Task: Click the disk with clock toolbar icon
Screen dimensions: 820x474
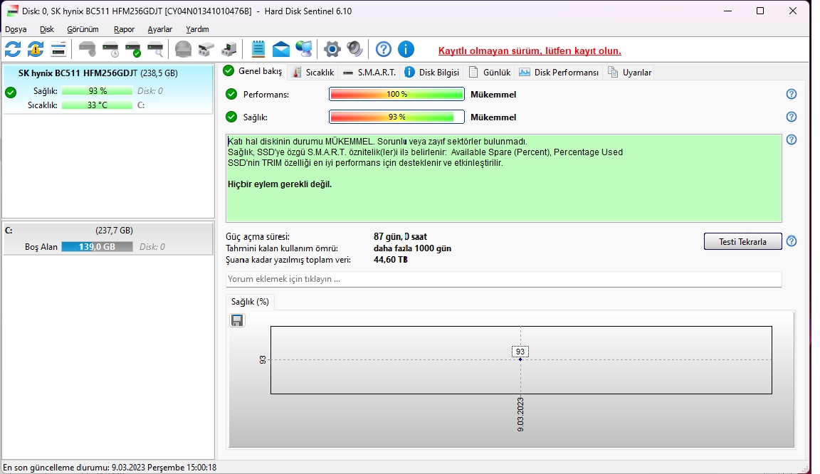Action: pos(110,50)
